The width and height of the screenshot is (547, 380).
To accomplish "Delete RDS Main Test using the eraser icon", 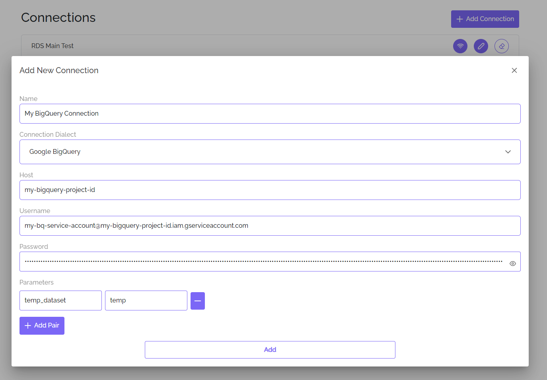I will click(x=502, y=46).
